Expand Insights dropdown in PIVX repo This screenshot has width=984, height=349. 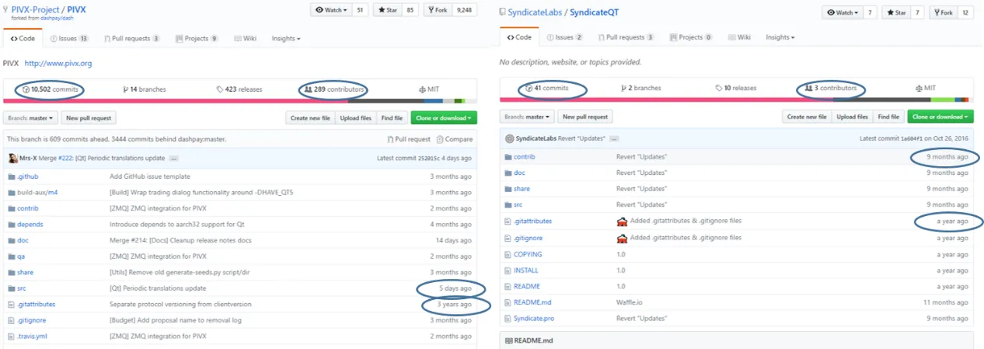pyautogui.click(x=286, y=38)
